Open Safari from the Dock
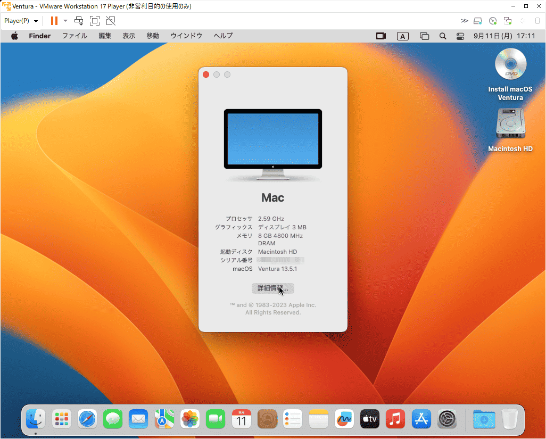 click(x=87, y=419)
